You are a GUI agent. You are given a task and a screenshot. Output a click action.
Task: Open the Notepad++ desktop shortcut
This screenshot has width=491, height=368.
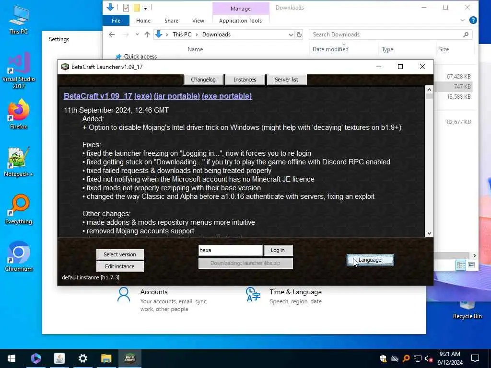19,162
